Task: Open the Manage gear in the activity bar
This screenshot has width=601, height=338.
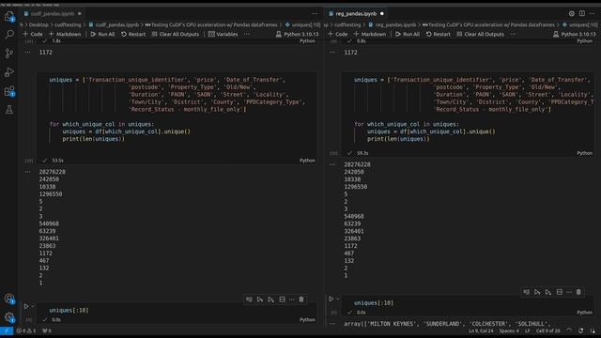Action: [9, 317]
